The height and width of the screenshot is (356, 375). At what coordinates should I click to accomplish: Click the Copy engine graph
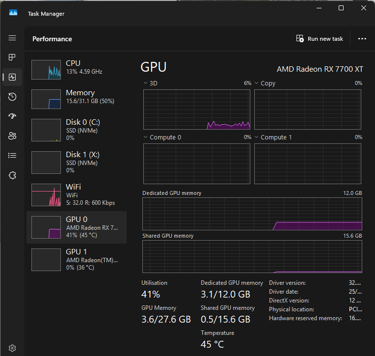point(308,110)
